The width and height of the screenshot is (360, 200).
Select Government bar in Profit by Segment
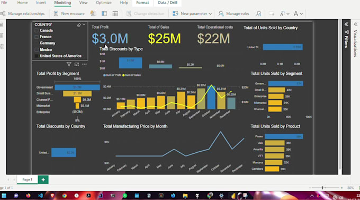click(x=77, y=87)
